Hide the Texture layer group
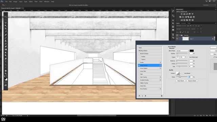The height and width of the screenshot is (122, 217). click(177, 35)
